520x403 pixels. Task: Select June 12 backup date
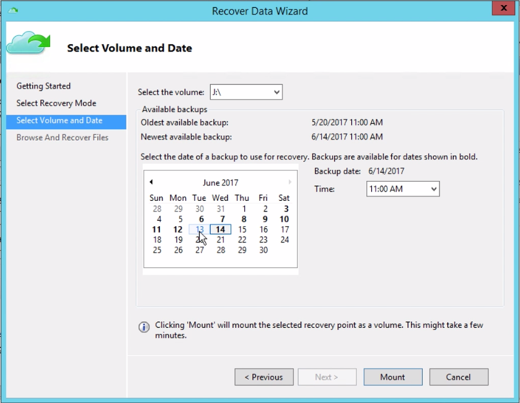[x=178, y=229]
